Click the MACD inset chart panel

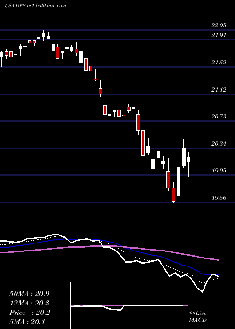pos(129,305)
